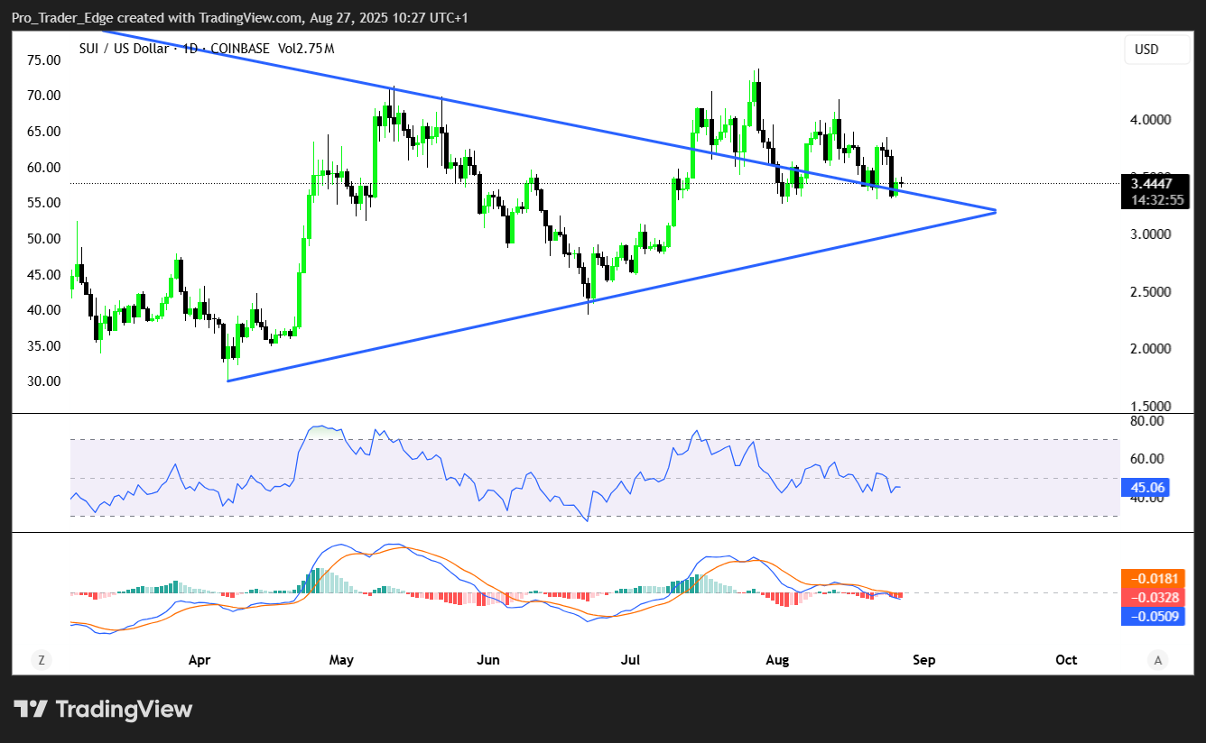
Task: Click the 55.00 left axis label
Action: pos(45,203)
